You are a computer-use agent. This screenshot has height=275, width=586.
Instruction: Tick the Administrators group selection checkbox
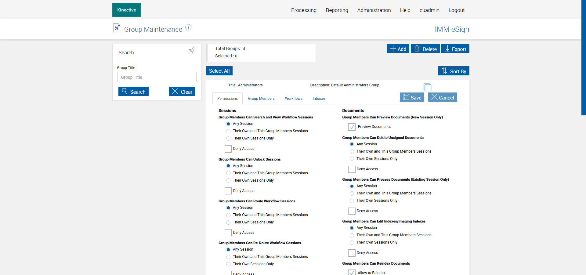(x=428, y=88)
